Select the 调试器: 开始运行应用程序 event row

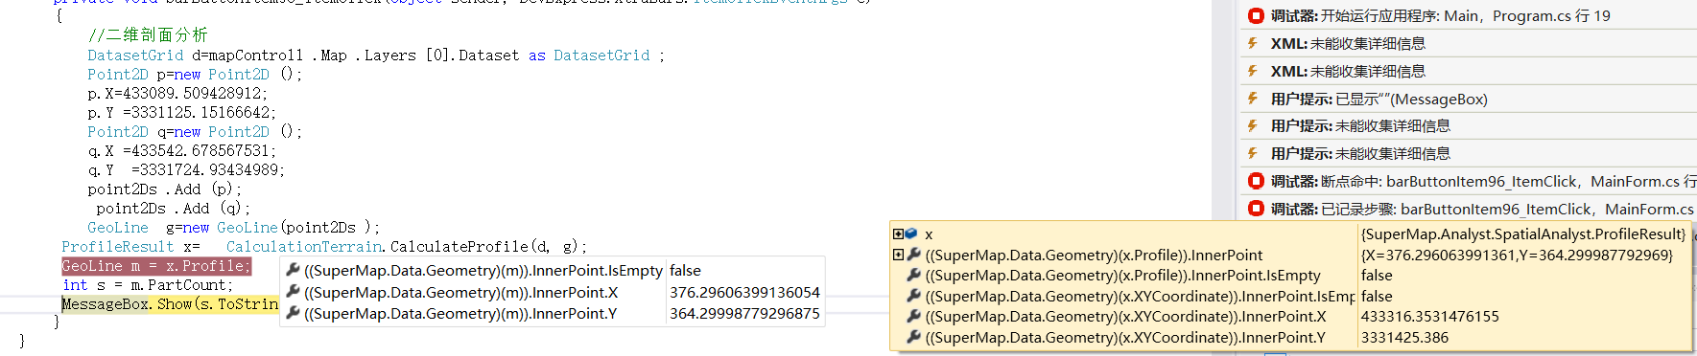[1469, 15]
